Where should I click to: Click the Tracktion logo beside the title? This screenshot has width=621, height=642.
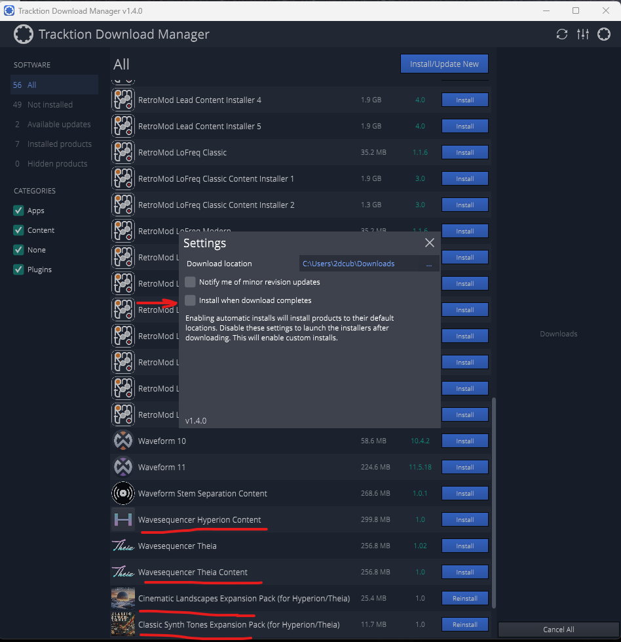click(x=24, y=34)
